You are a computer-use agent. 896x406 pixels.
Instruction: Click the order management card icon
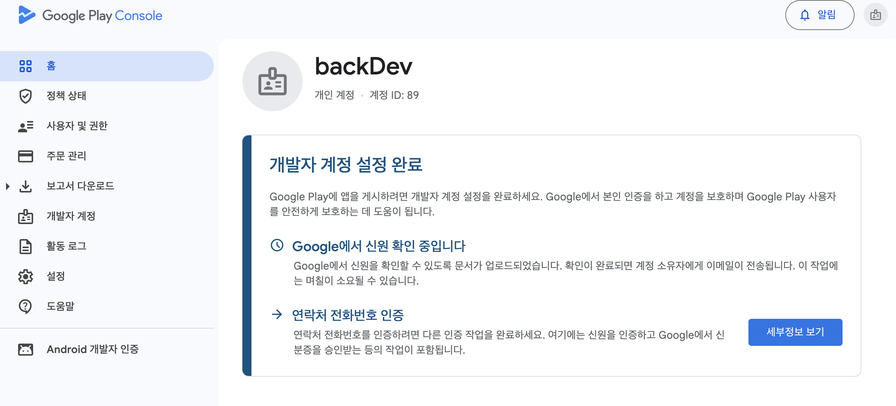26,156
